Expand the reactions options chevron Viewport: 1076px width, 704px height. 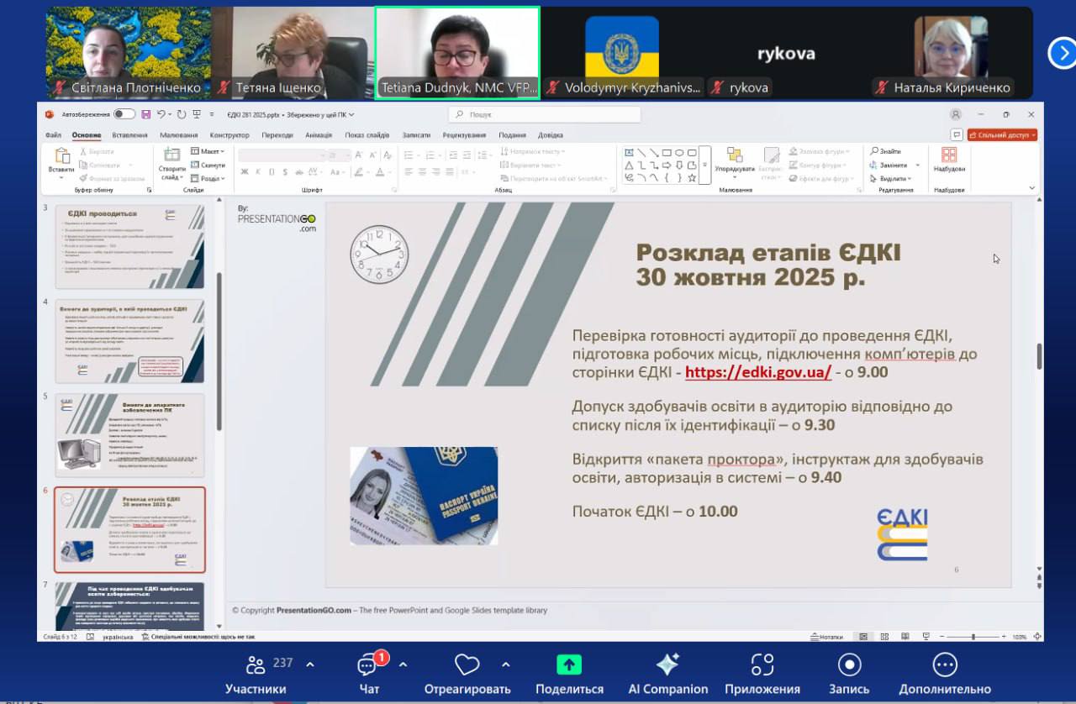505,665
